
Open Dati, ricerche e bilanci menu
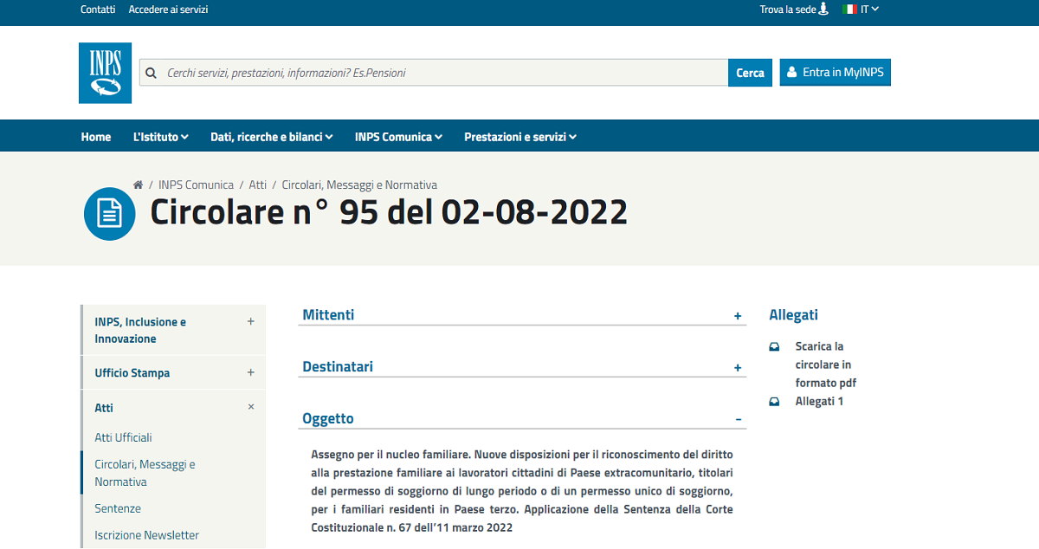[271, 137]
